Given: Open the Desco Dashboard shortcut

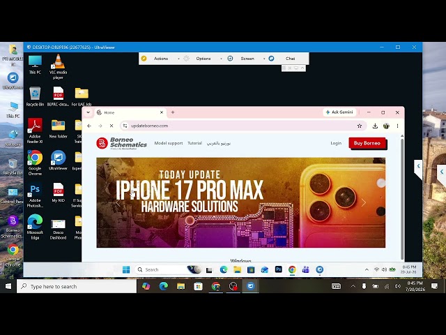Looking at the screenshot, I should tap(58, 230).
